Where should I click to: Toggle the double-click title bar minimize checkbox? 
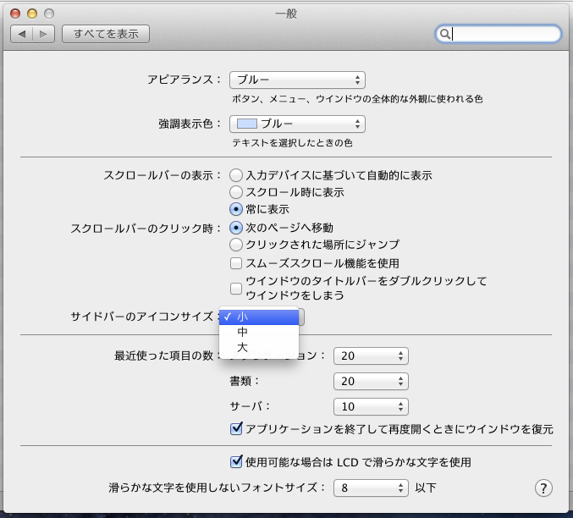[x=236, y=288]
